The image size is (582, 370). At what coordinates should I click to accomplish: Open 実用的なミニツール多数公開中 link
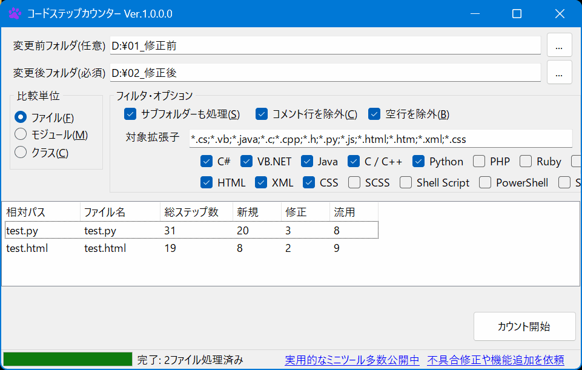point(352,360)
